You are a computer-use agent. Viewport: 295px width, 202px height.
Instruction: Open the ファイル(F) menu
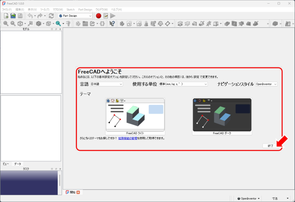7,9
